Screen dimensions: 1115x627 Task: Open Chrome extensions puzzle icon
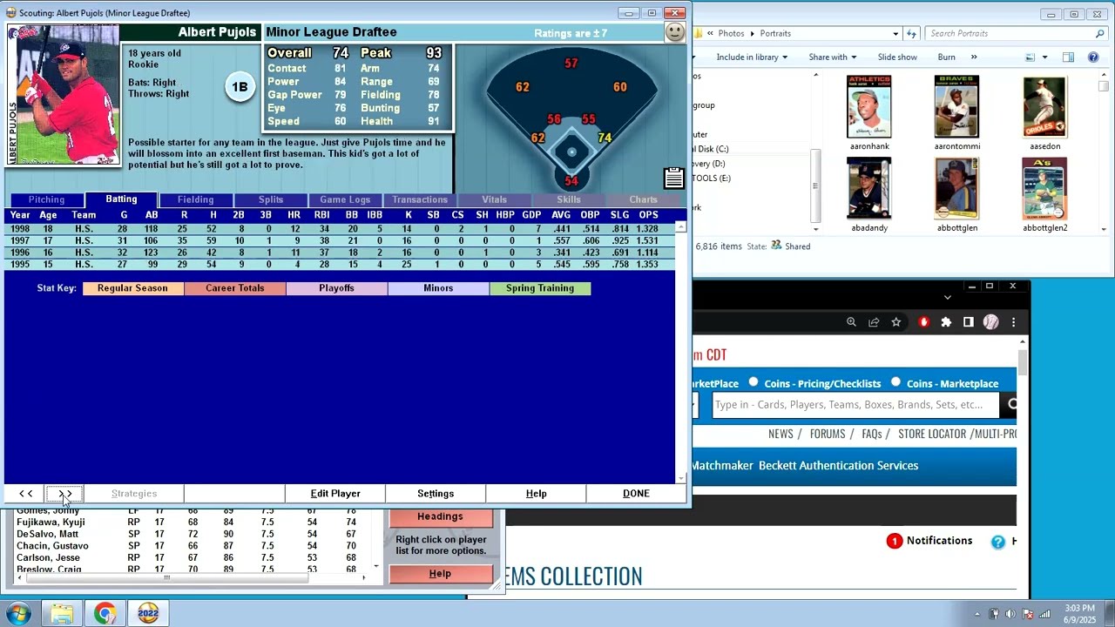pyautogui.click(x=947, y=322)
